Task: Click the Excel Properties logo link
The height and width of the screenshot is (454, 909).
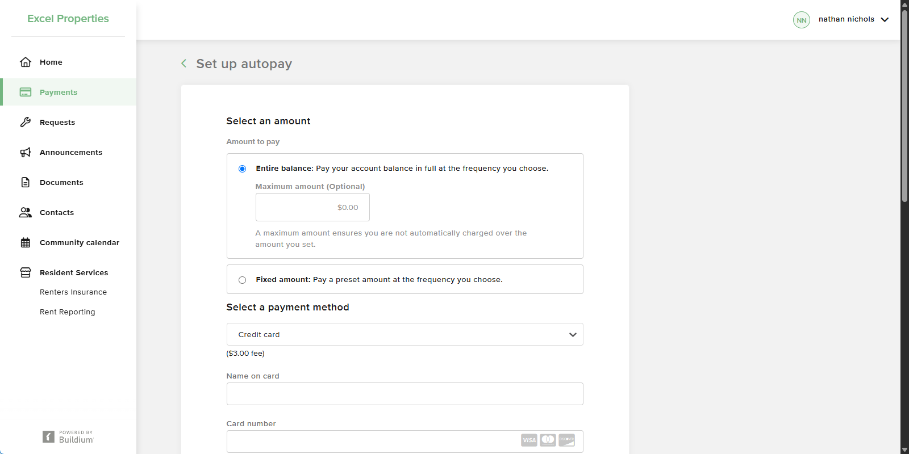Action: 68,19
